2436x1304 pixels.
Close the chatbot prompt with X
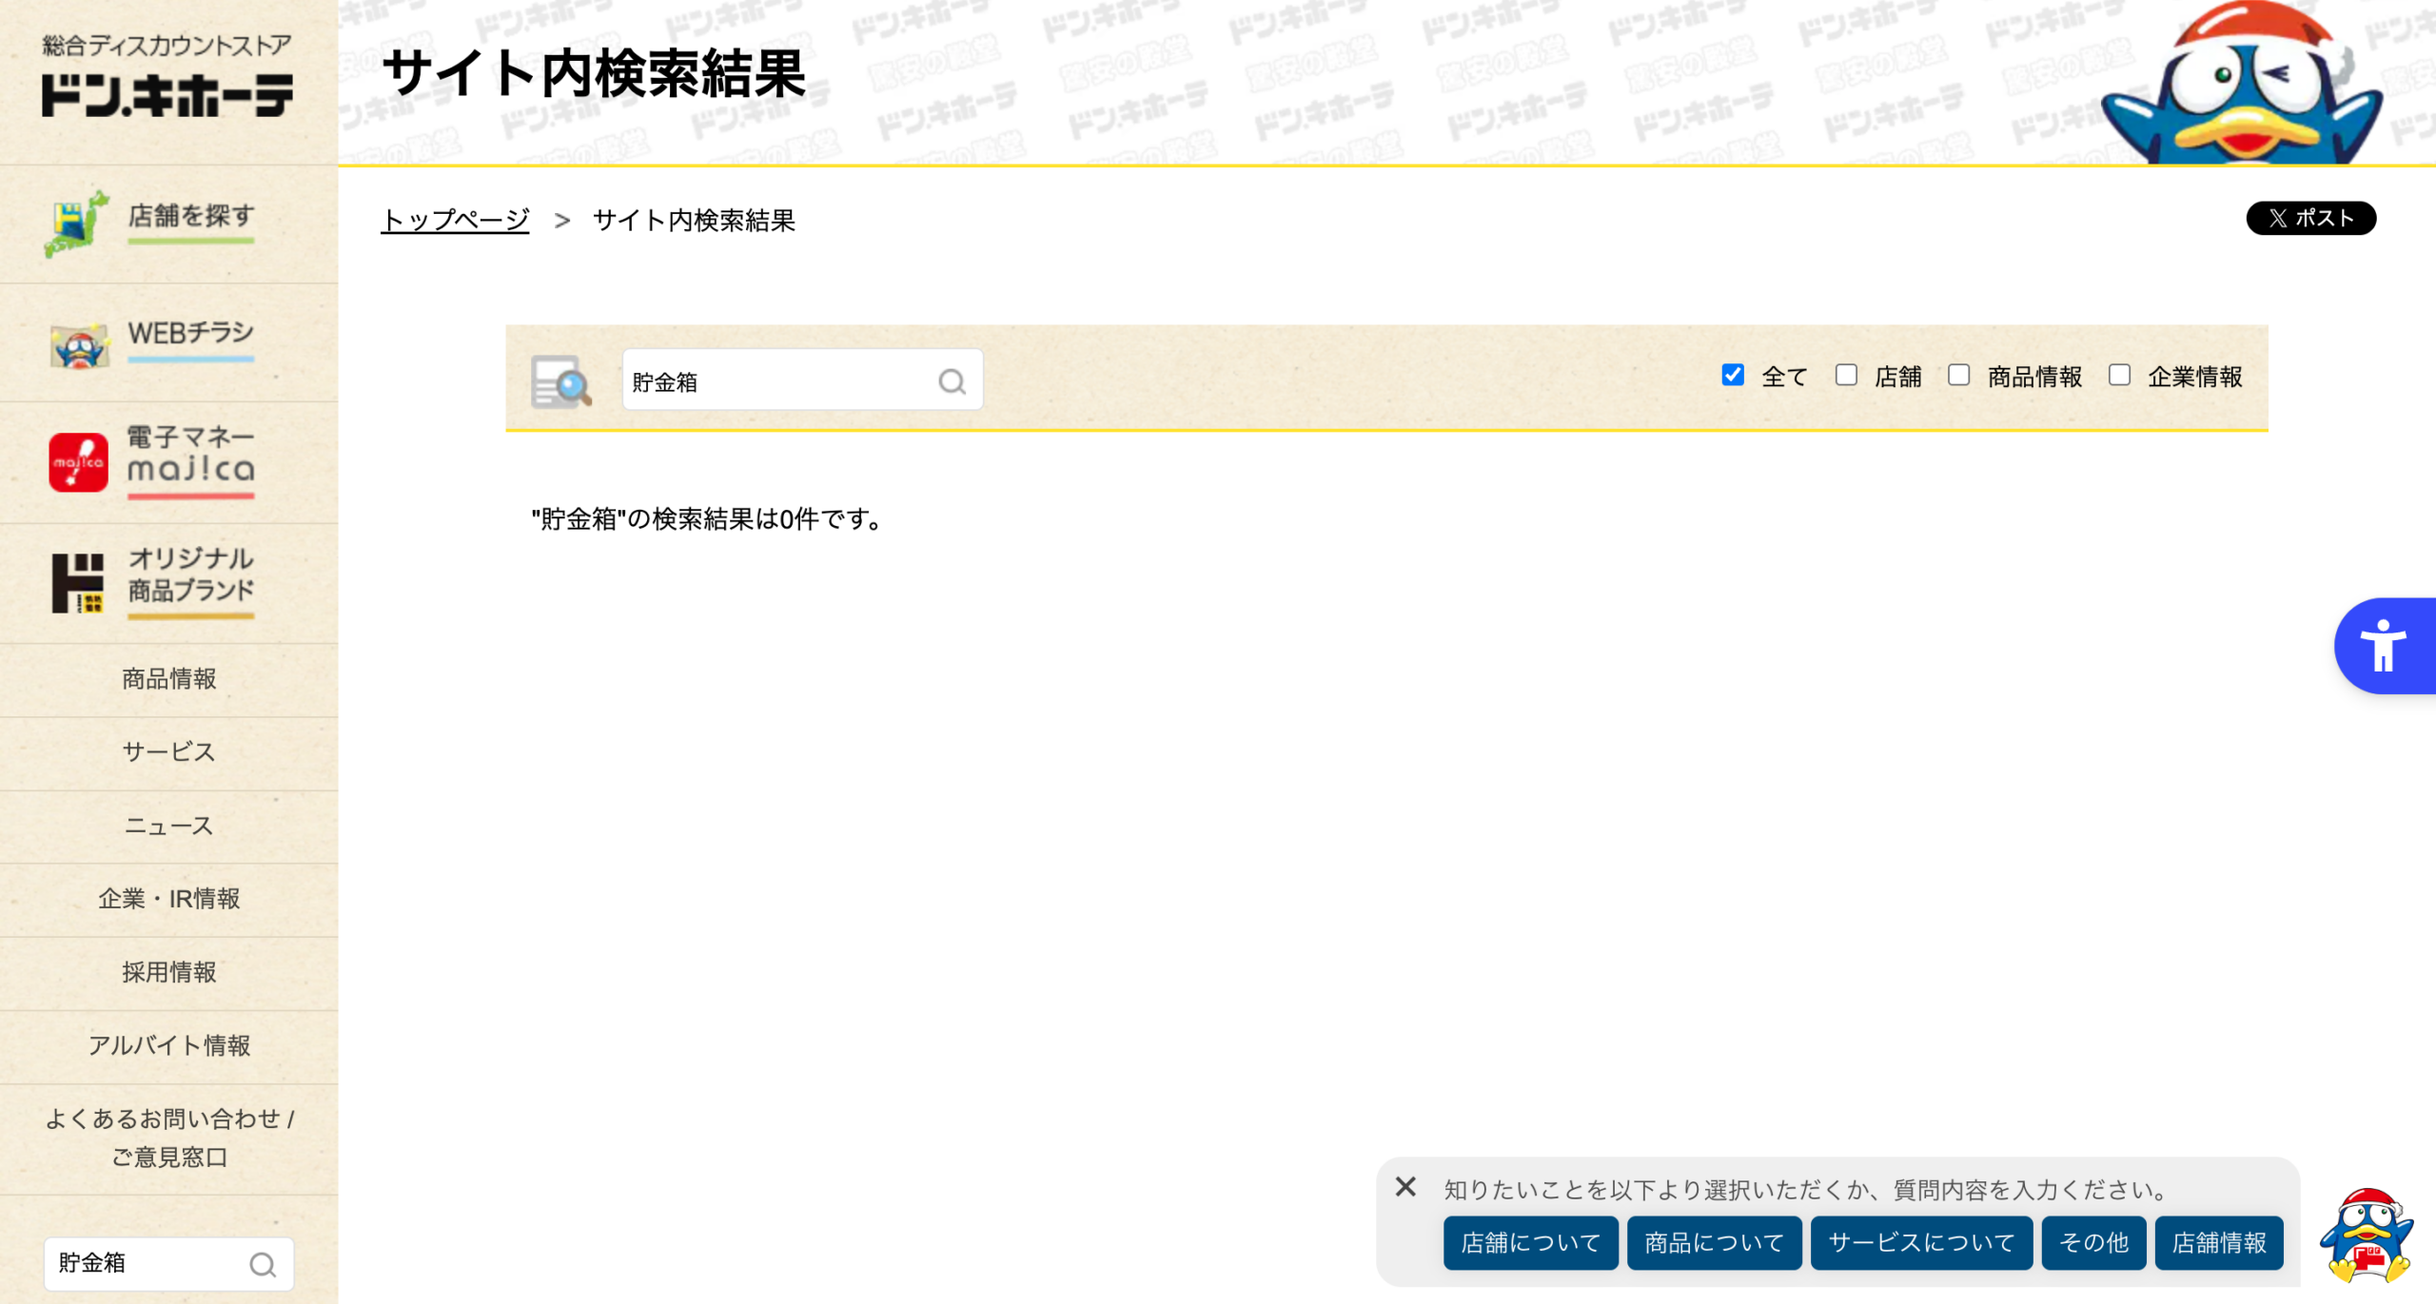(1405, 1187)
